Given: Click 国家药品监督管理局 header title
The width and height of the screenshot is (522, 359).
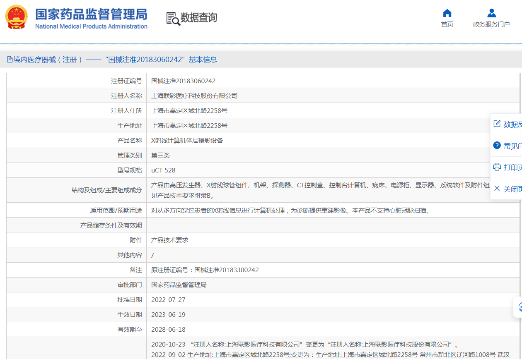Looking at the screenshot, I should coord(91,14).
